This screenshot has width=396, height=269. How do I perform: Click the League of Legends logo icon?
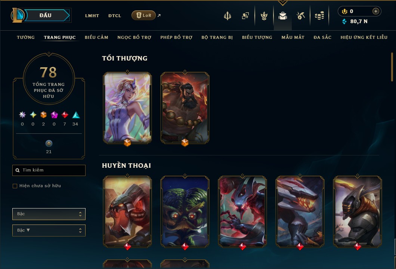(x=17, y=15)
